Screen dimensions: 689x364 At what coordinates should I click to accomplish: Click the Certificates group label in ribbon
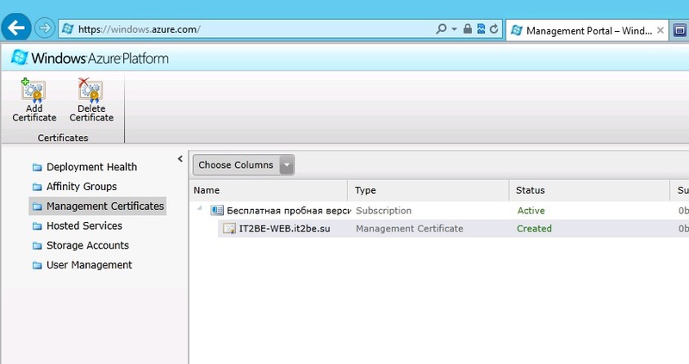point(63,138)
